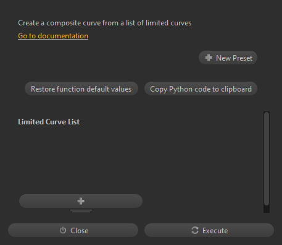The width and height of the screenshot is (282, 245).
Task: Click the Close button
Action: (x=73, y=230)
